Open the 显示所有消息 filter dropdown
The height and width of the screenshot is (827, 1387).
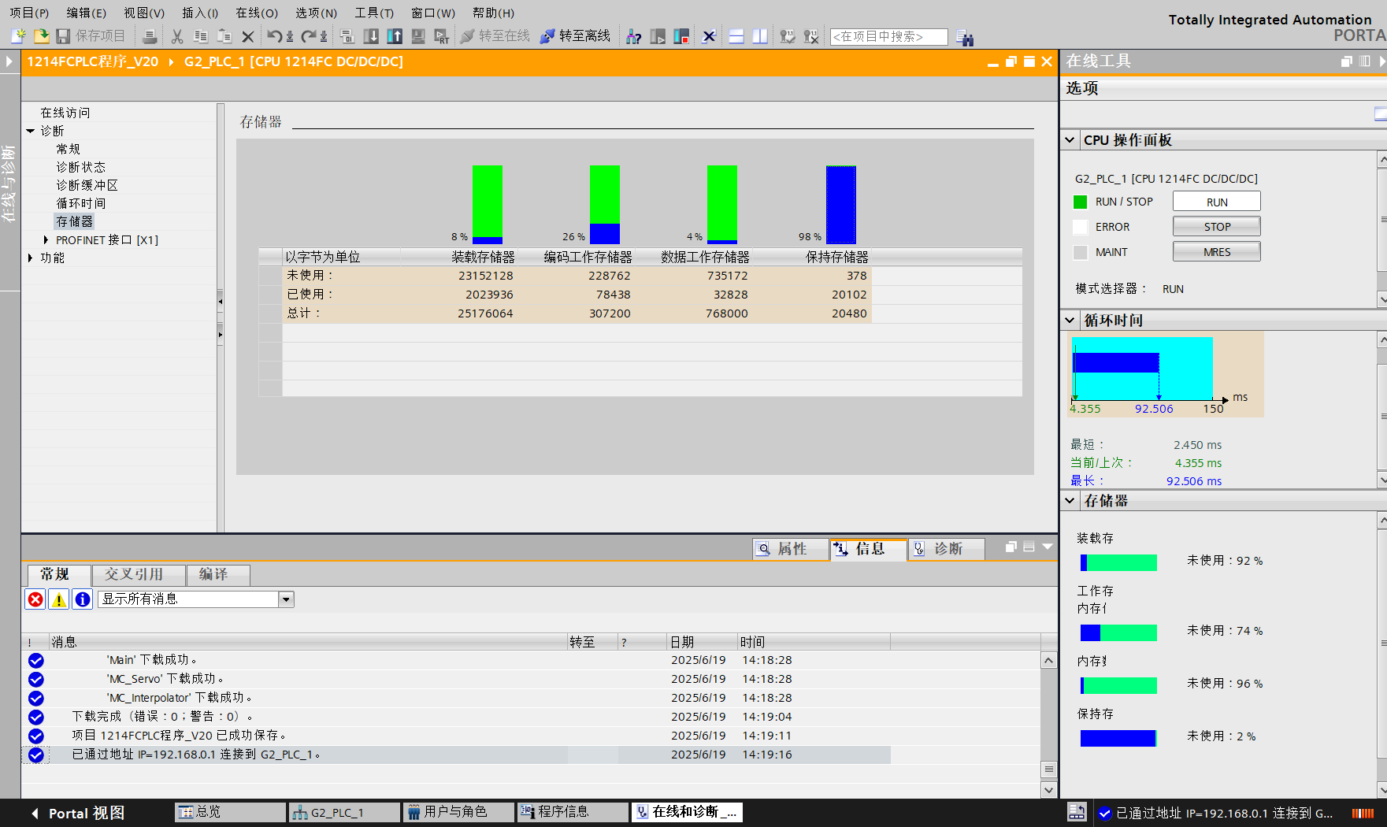click(x=286, y=599)
